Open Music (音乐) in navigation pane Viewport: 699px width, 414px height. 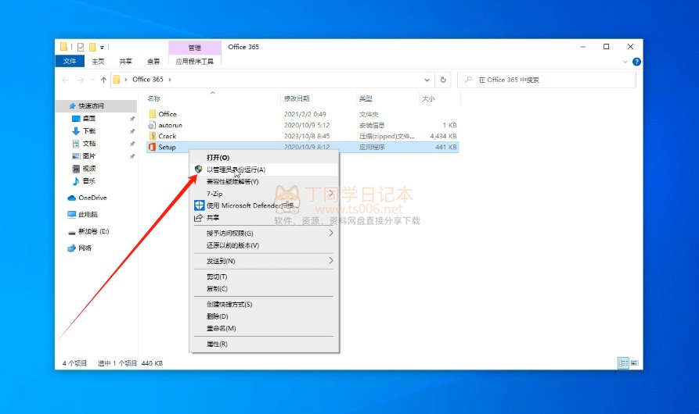coord(84,181)
